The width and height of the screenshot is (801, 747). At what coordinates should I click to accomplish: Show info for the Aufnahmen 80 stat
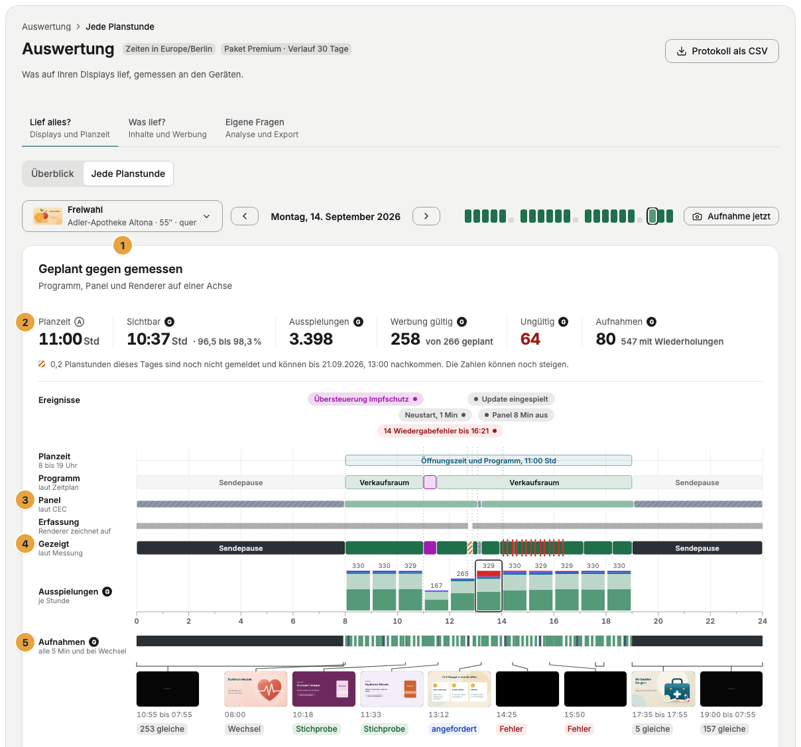click(x=652, y=322)
